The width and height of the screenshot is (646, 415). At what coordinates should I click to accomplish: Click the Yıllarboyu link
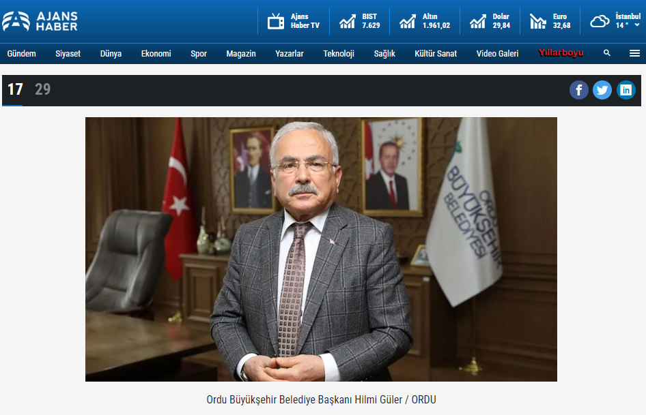561,53
